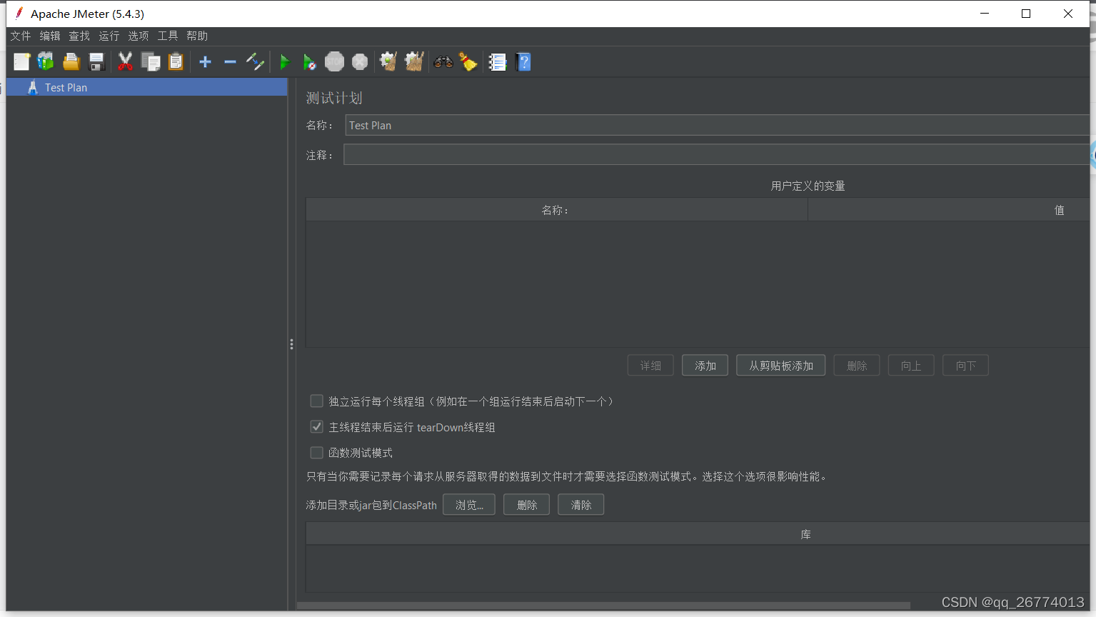
Task: Collapse all nodes with minus icon
Action: 230,62
